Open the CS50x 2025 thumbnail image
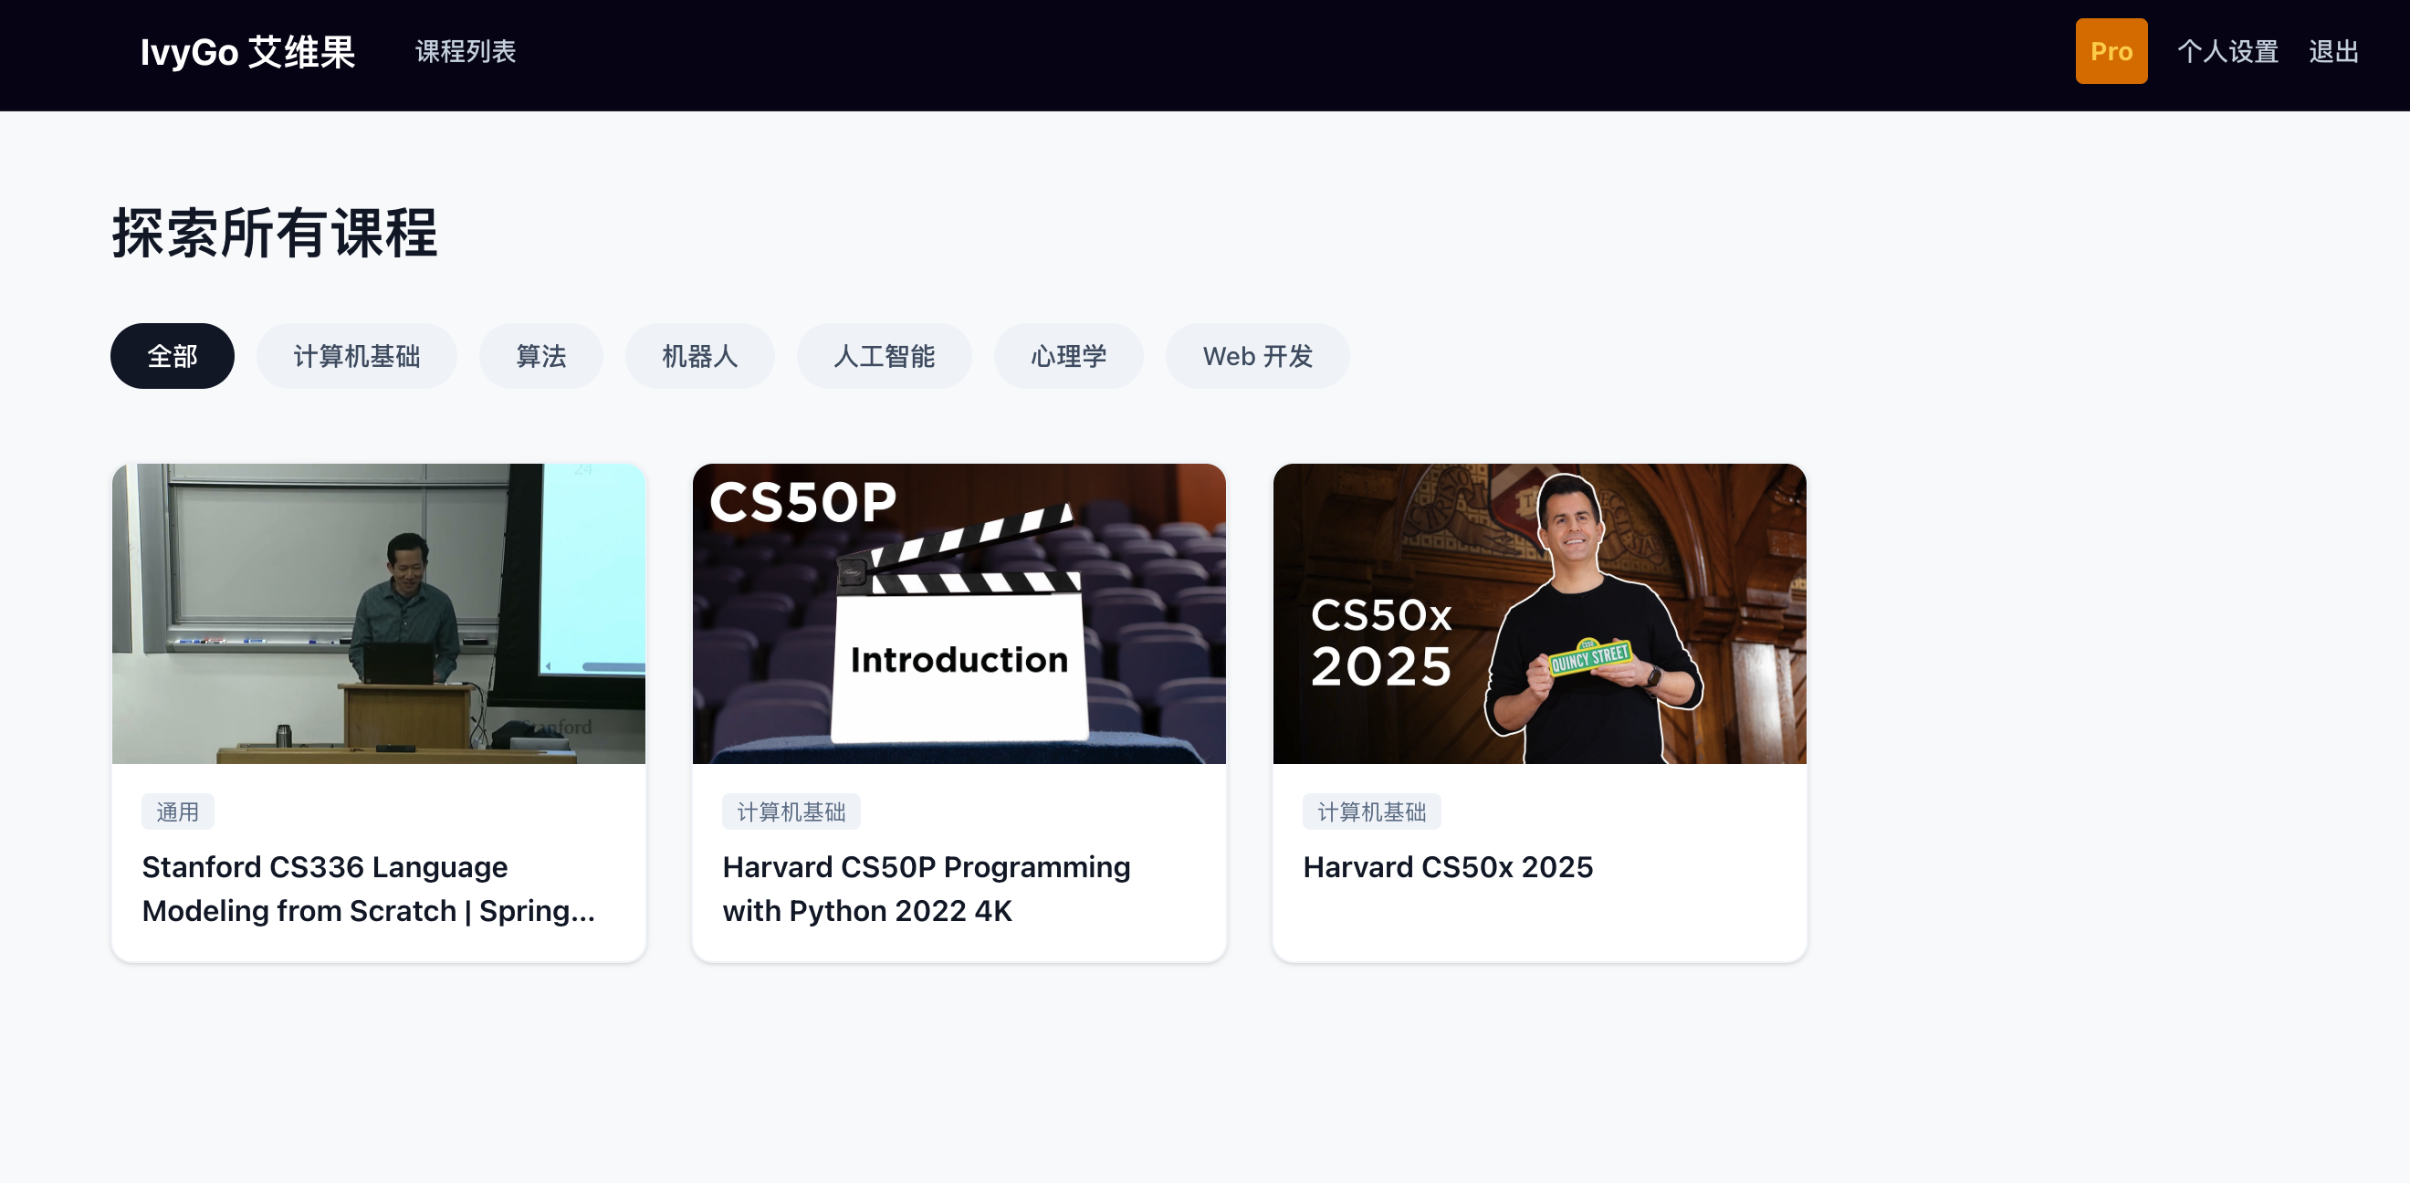 (1538, 613)
